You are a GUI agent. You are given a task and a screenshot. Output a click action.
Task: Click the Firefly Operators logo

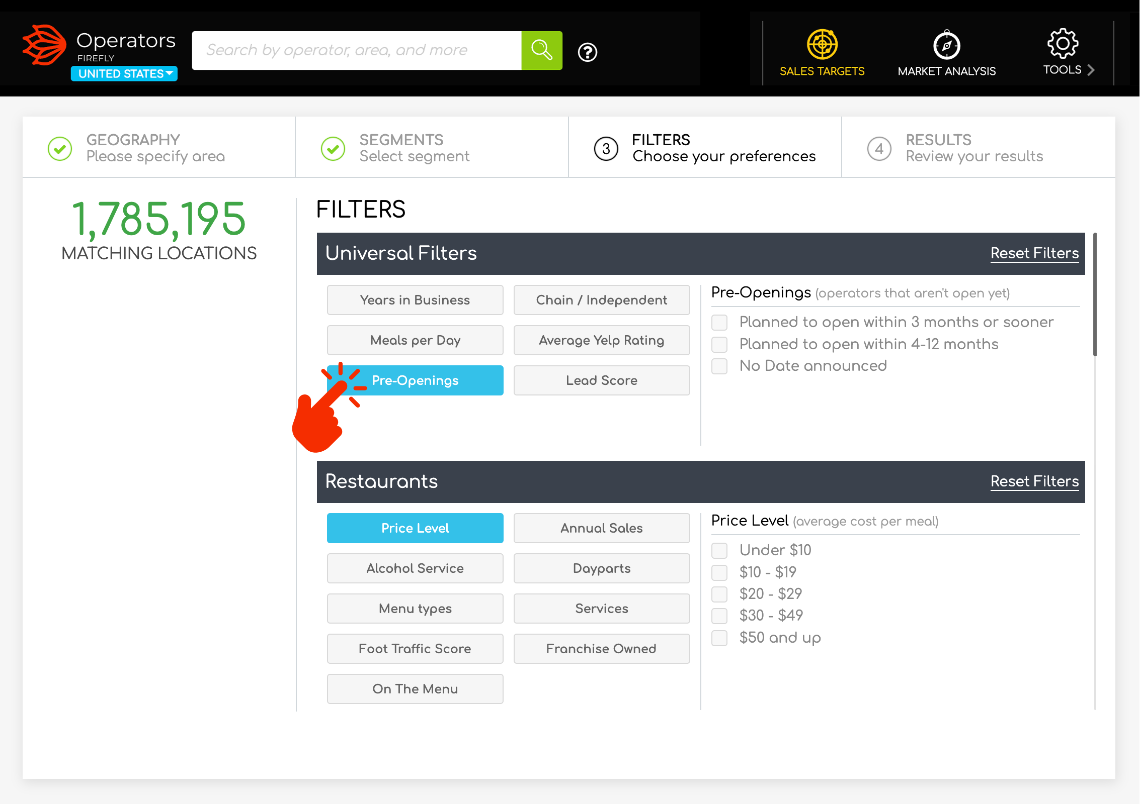click(x=45, y=45)
